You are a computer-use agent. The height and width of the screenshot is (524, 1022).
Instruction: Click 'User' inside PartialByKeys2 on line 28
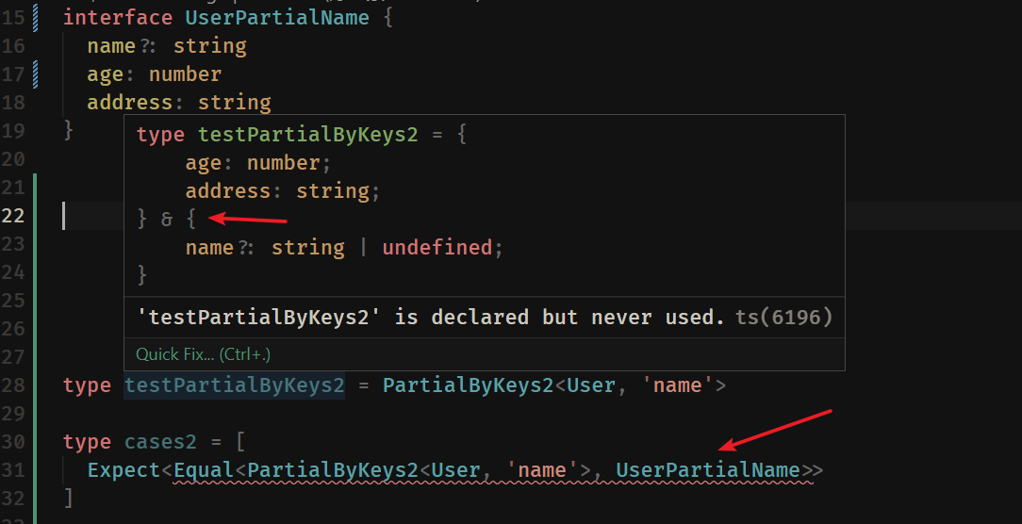coord(590,385)
